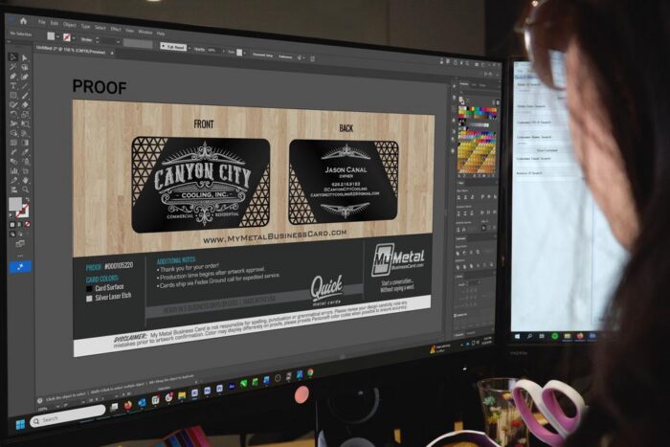Reset to default fill and stroke
This screenshot has width=670, height=447.
(x=11, y=215)
